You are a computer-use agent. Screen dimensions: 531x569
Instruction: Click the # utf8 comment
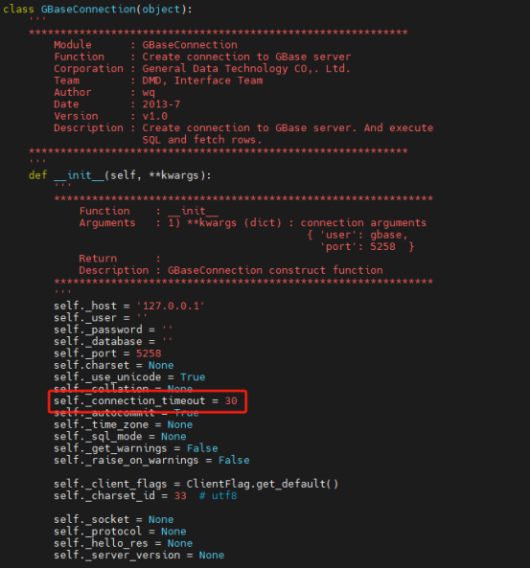pos(218,495)
